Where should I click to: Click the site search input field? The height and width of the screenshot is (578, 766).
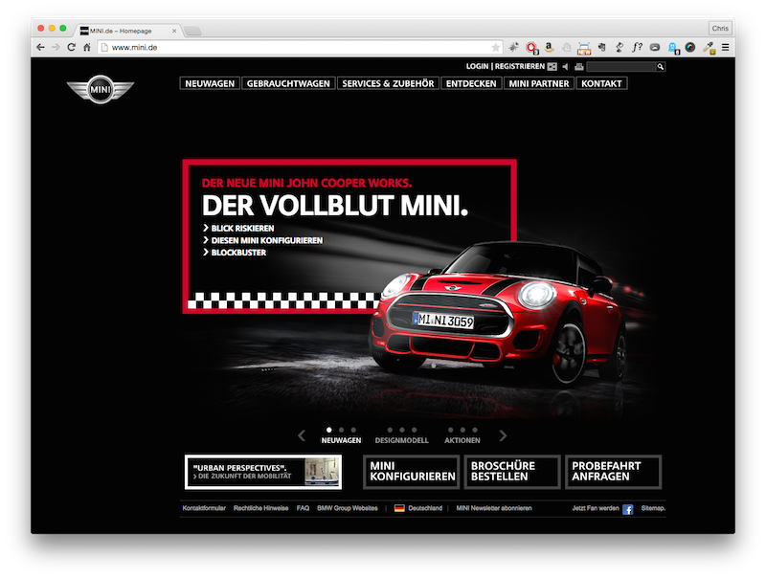620,67
